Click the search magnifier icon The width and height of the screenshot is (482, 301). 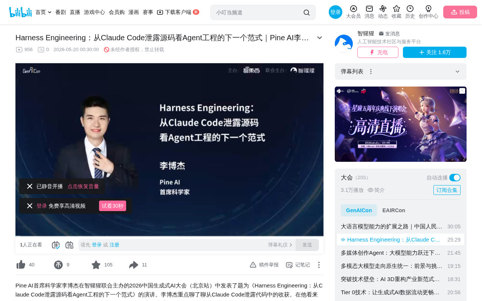click(x=307, y=12)
